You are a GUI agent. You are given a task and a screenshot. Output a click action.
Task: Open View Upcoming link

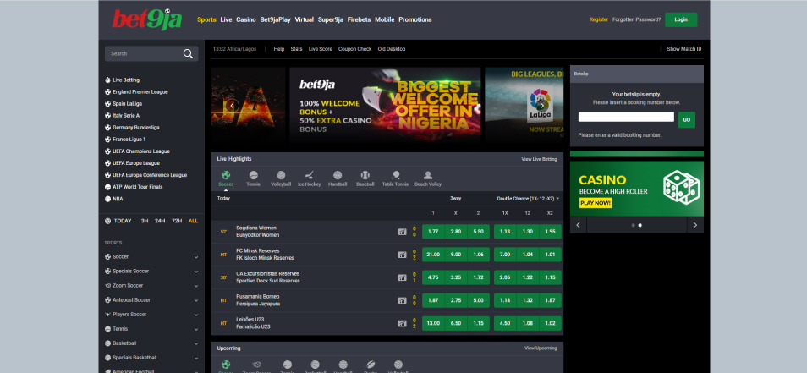(x=541, y=348)
